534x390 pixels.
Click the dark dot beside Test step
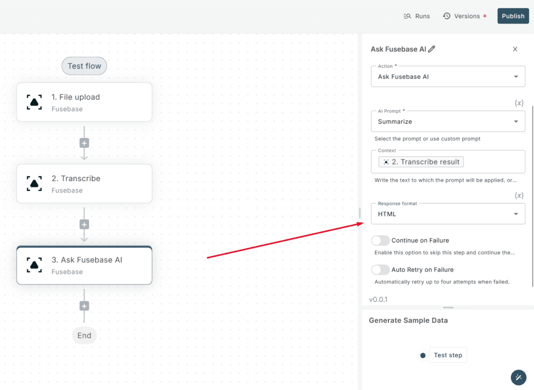422,355
